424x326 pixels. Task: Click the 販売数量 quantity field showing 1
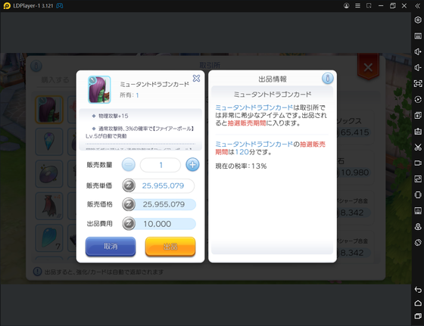click(x=161, y=165)
